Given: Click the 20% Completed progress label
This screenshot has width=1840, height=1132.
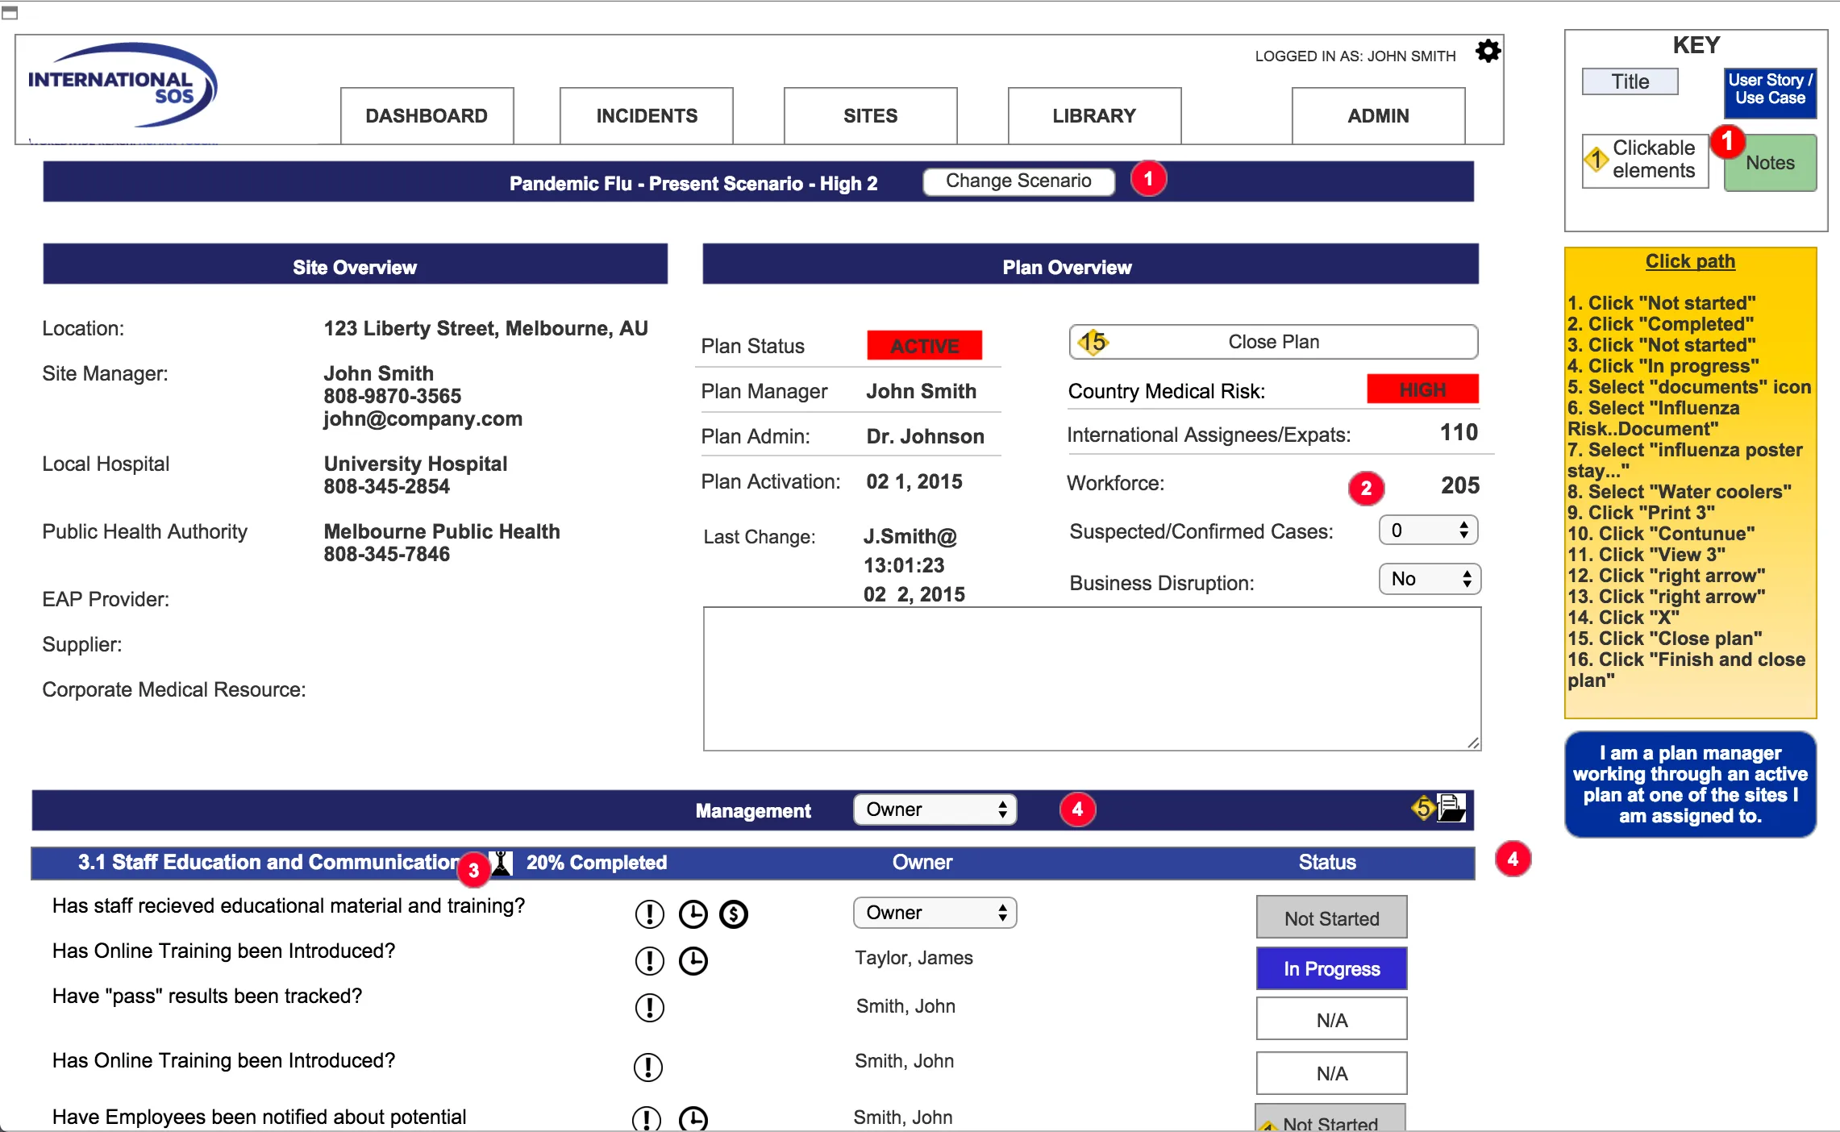Looking at the screenshot, I should click(597, 863).
